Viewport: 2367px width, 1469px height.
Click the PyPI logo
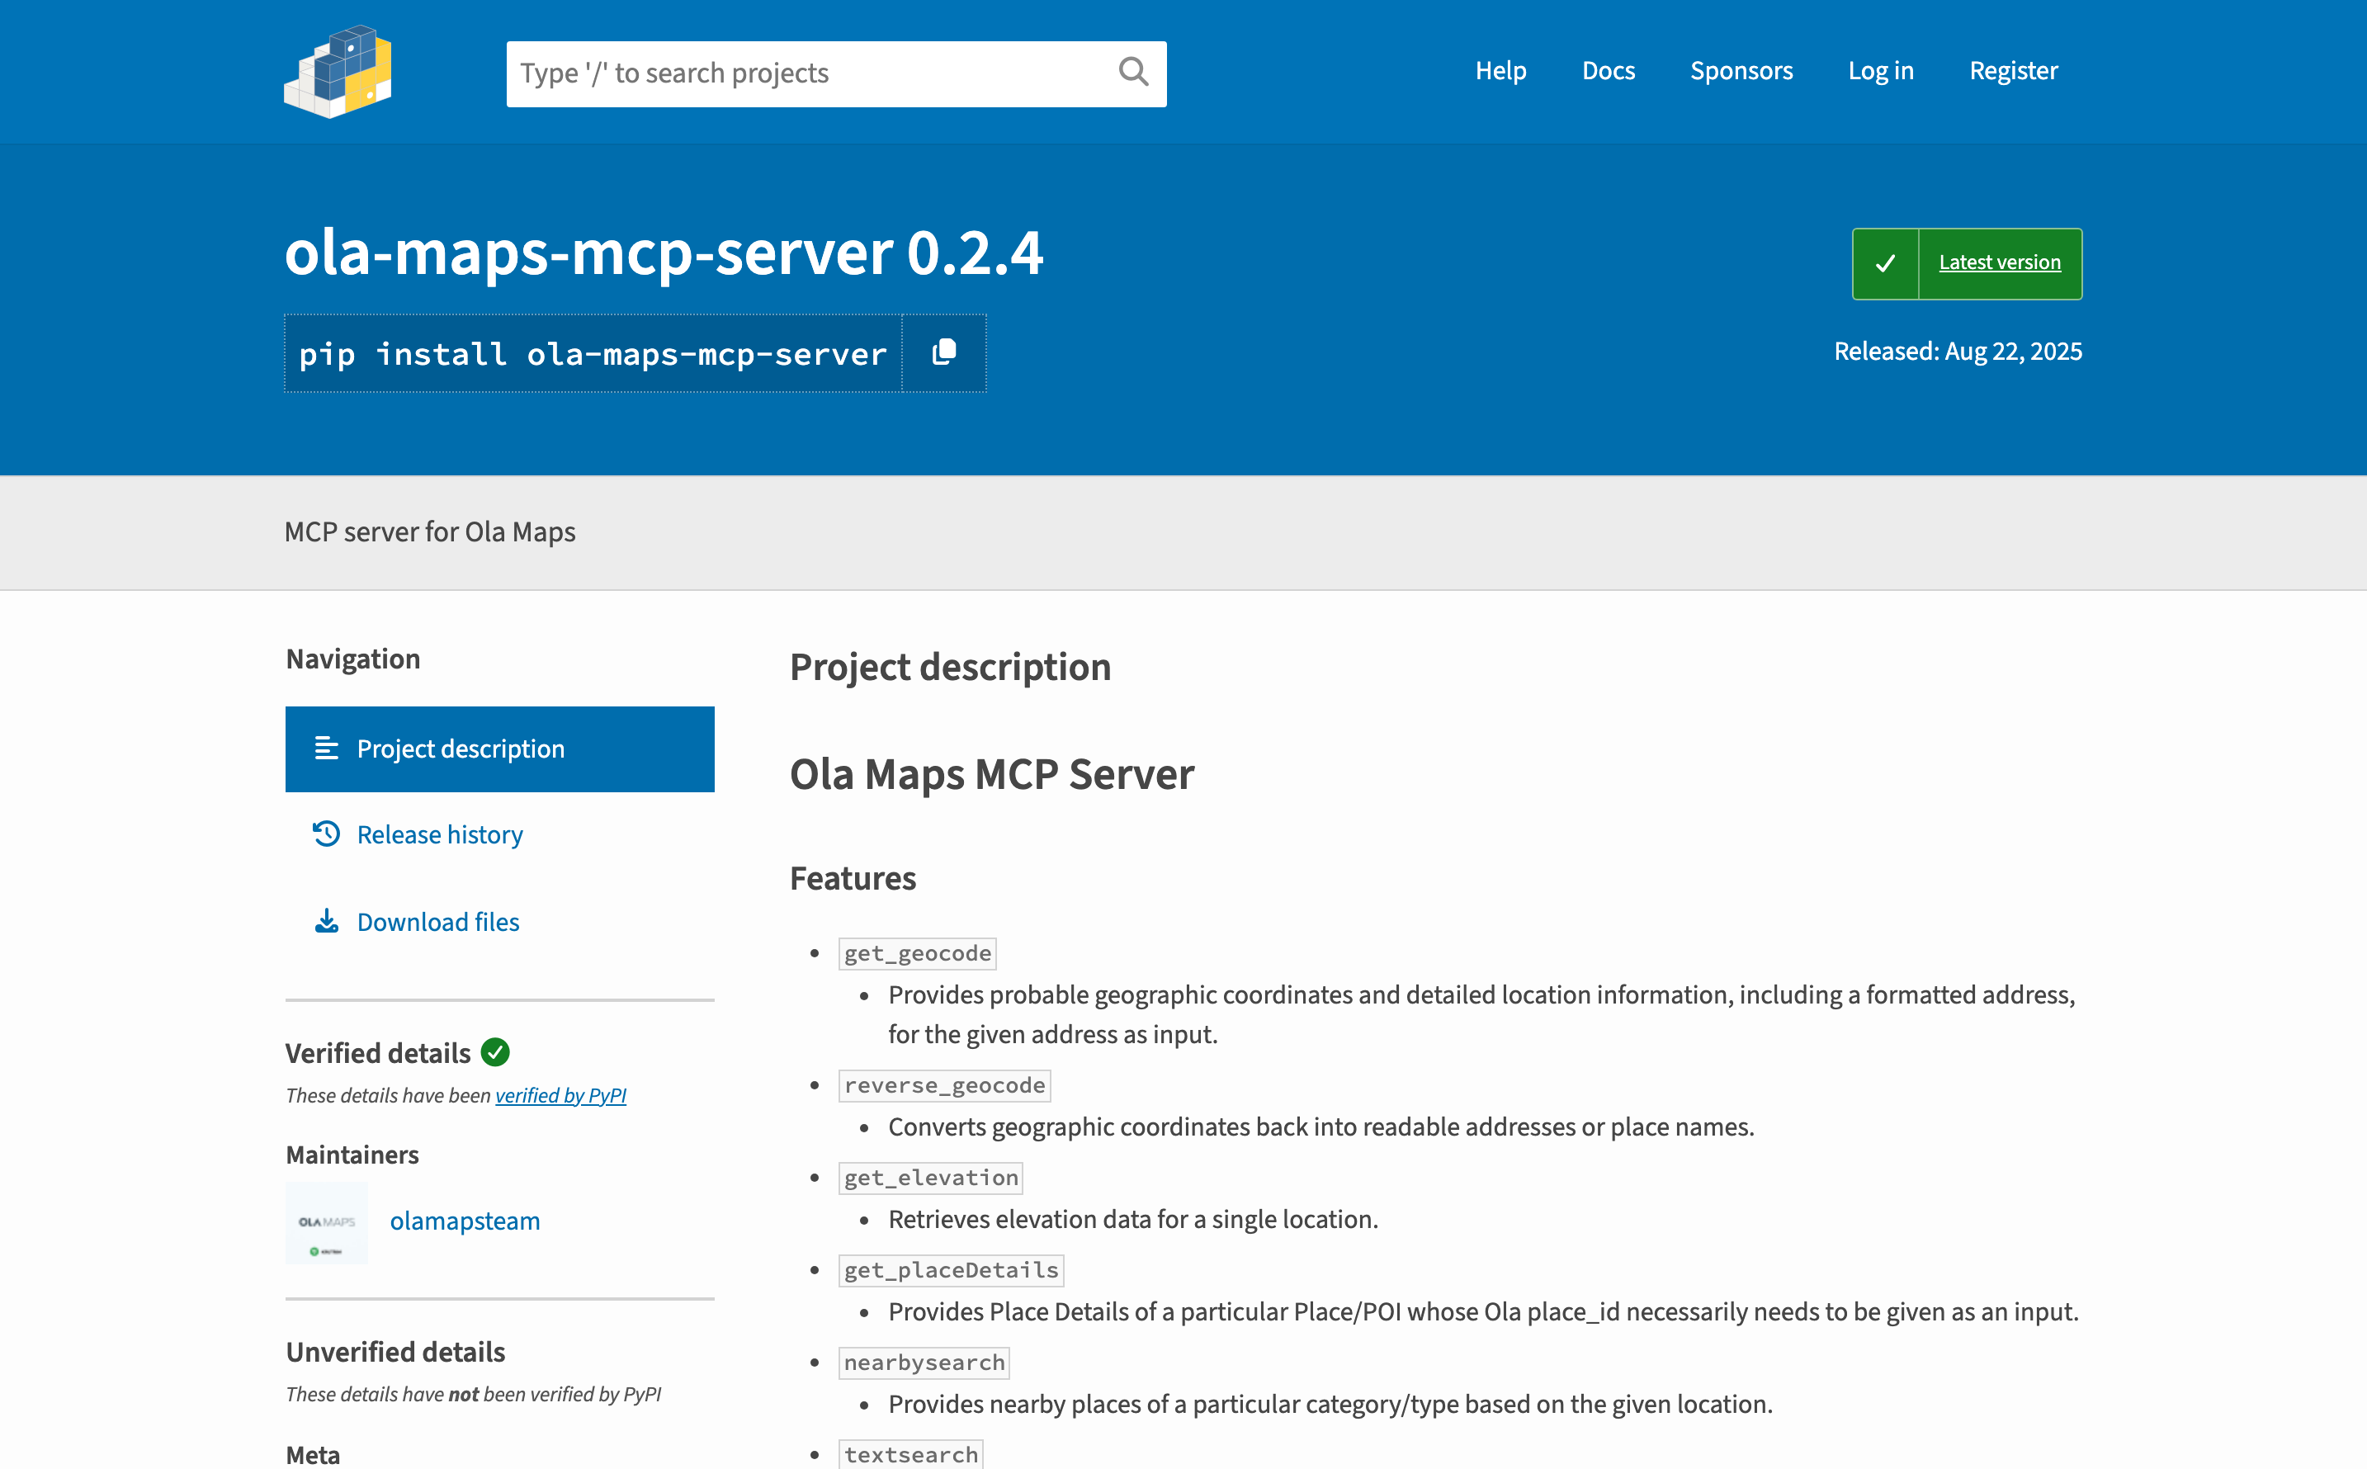[338, 72]
